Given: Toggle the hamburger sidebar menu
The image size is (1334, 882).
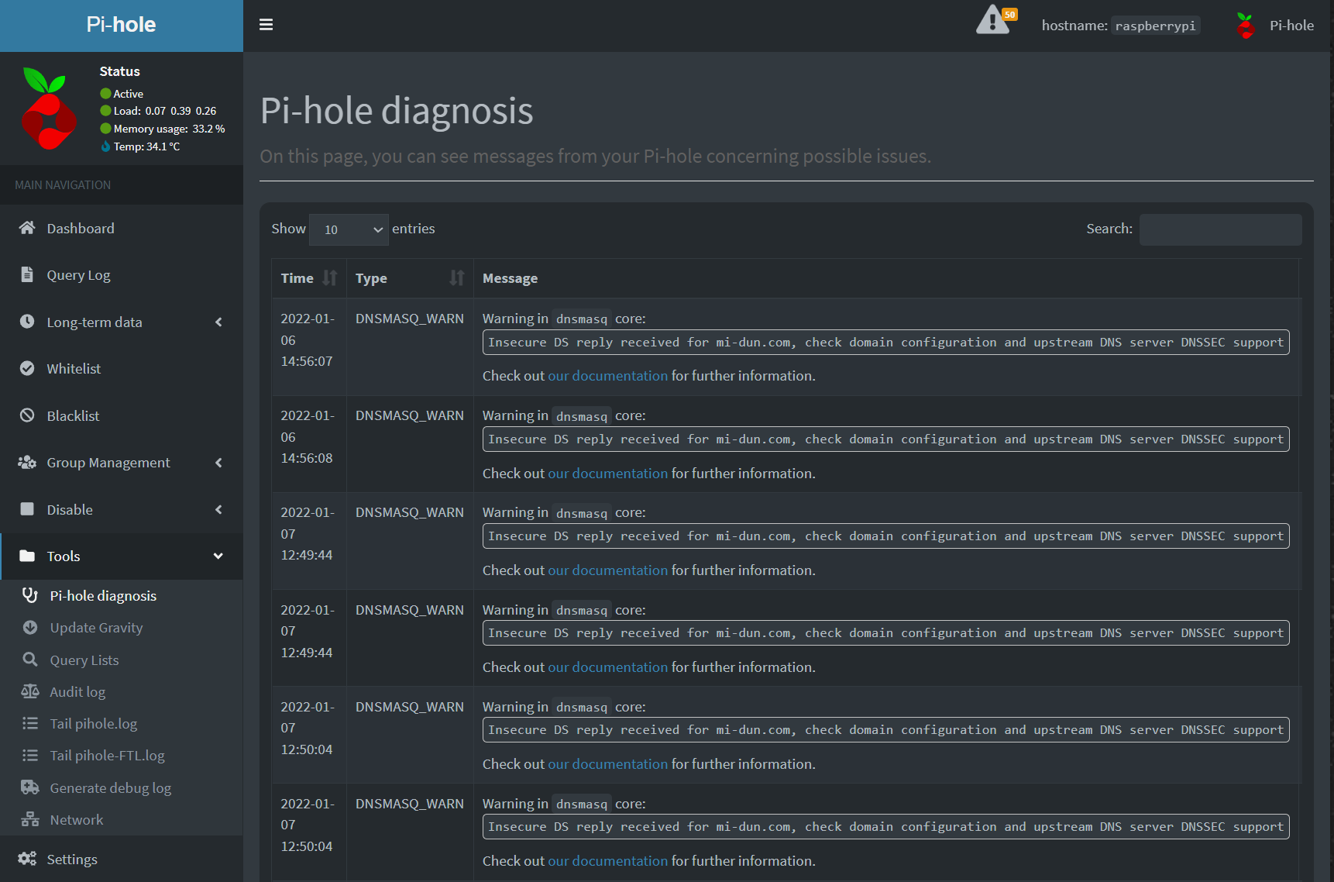Looking at the screenshot, I should (x=266, y=25).
